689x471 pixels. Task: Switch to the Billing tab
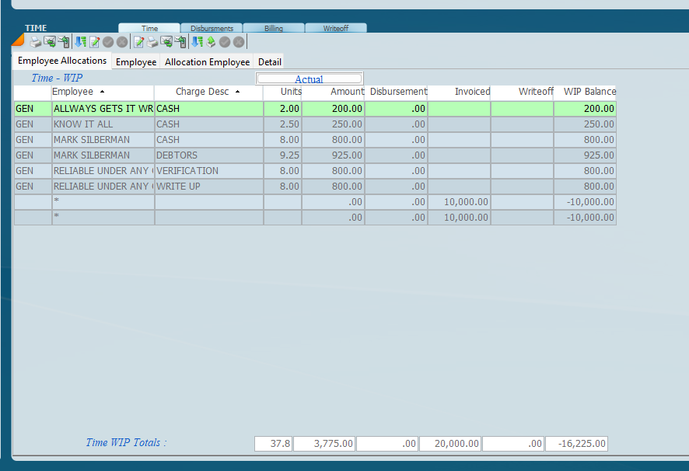coord(274,29)
